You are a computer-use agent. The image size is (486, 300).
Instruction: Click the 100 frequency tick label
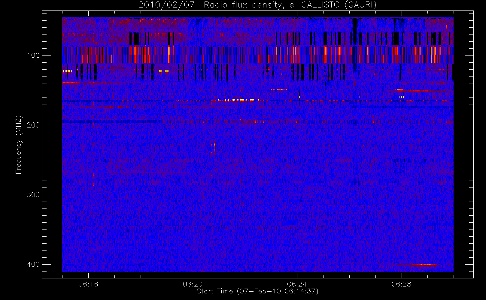coord(33,55)
